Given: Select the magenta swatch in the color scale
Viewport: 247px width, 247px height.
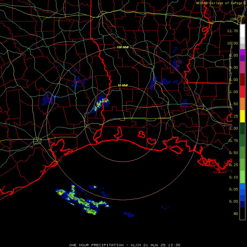Looking at the screenshot, I should (x=242, y=52).
